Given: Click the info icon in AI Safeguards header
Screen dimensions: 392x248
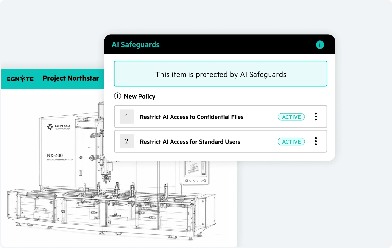Looking at the screenshot, I should click(x=320, y=45).
